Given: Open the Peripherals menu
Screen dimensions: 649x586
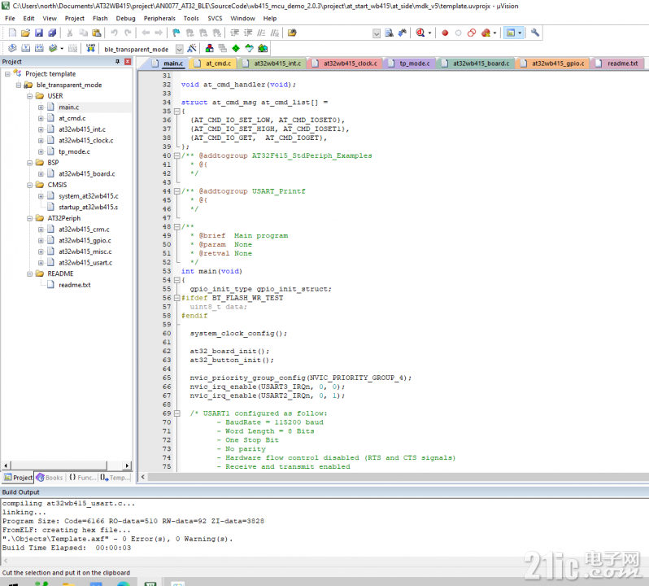Looking at the screenshot, I should click(x=159, y=18).
